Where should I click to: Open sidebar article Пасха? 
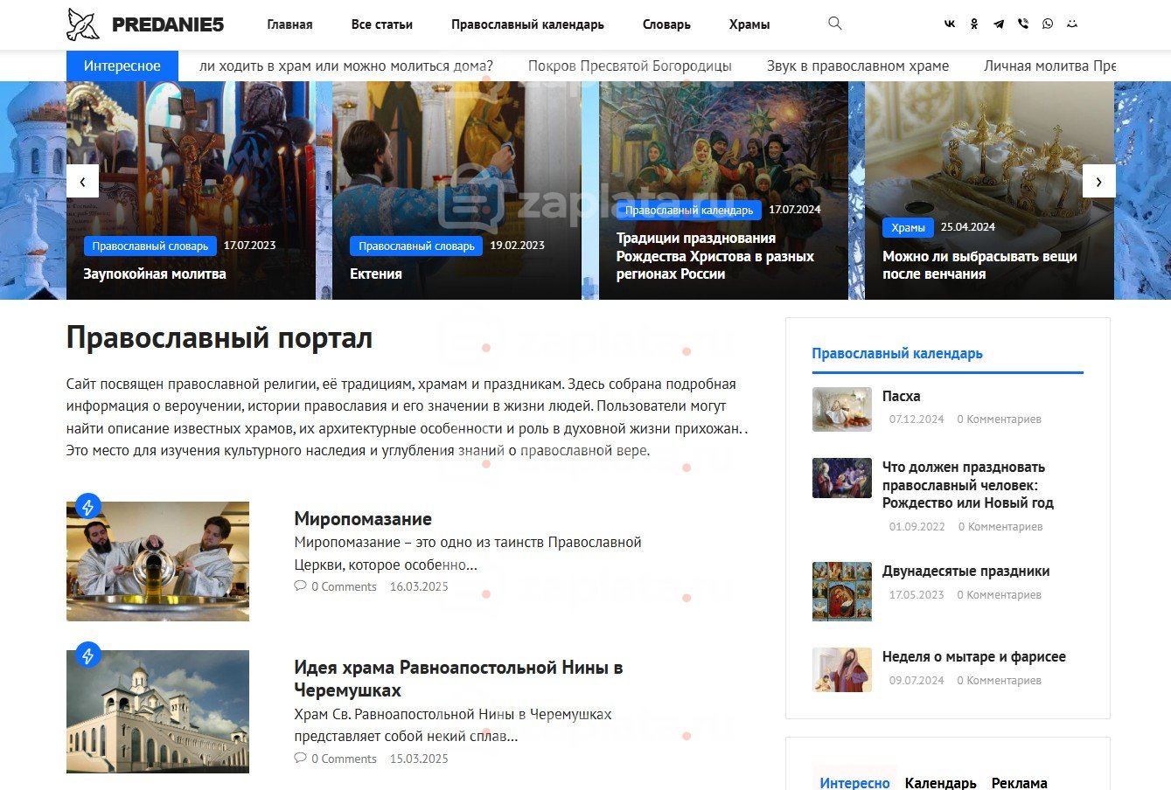click(901, 396)
